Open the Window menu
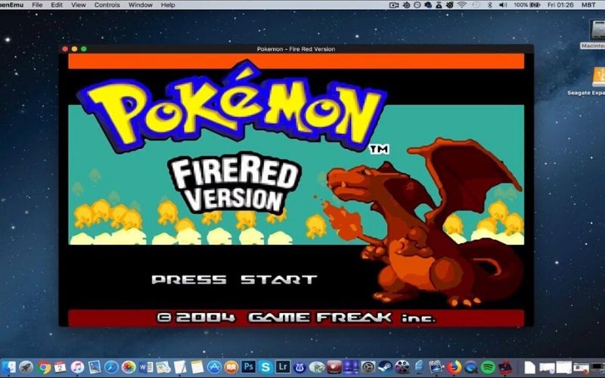The height and width of the screenshot is (378, 605). (x=141, y=5)
